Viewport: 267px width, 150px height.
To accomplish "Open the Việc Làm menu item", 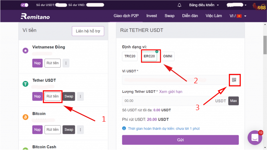I will click(x=214, y=16).
